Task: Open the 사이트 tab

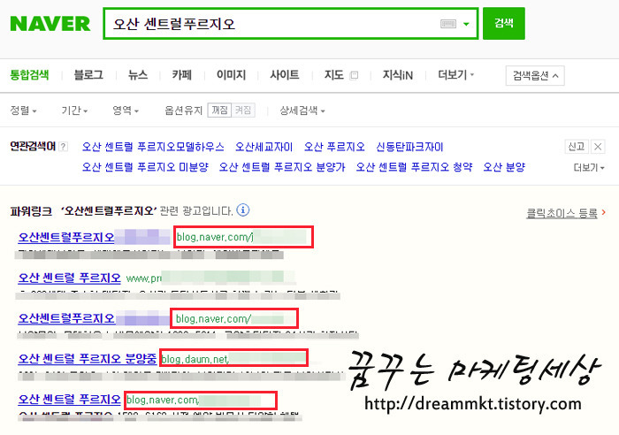Action: [284, 74]
